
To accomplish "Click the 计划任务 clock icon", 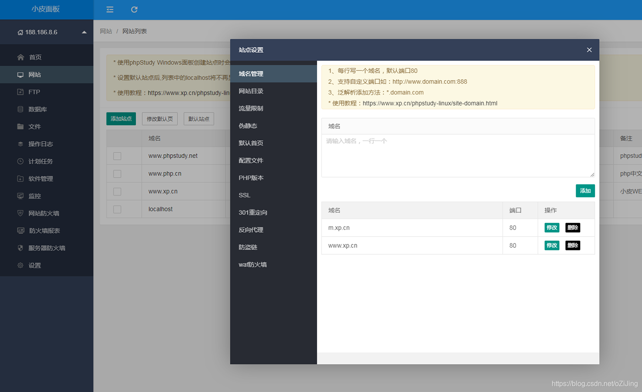I will click(x=20, y=161).
